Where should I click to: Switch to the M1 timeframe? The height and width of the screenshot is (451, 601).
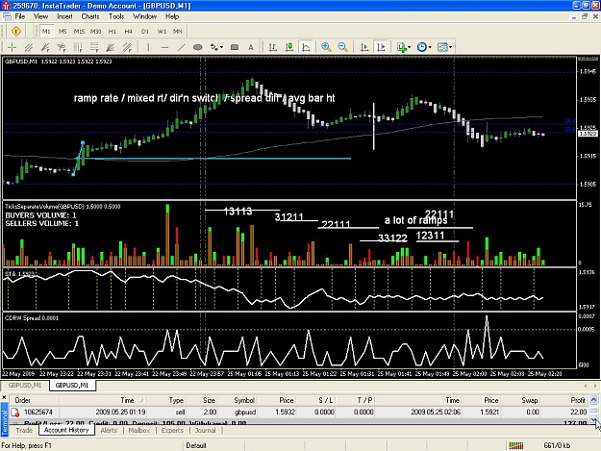coord(46,32)
